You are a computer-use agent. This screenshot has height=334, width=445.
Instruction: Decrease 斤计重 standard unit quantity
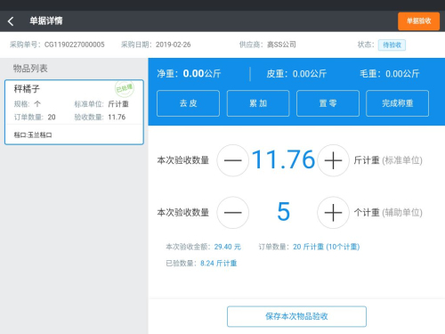[233, 160]
